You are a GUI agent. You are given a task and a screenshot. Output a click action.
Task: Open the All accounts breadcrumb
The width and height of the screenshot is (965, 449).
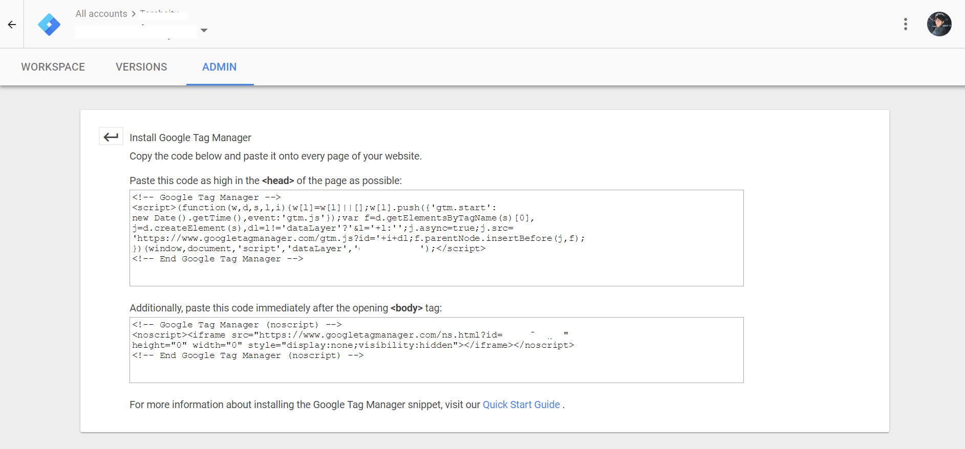pos(101,14)
